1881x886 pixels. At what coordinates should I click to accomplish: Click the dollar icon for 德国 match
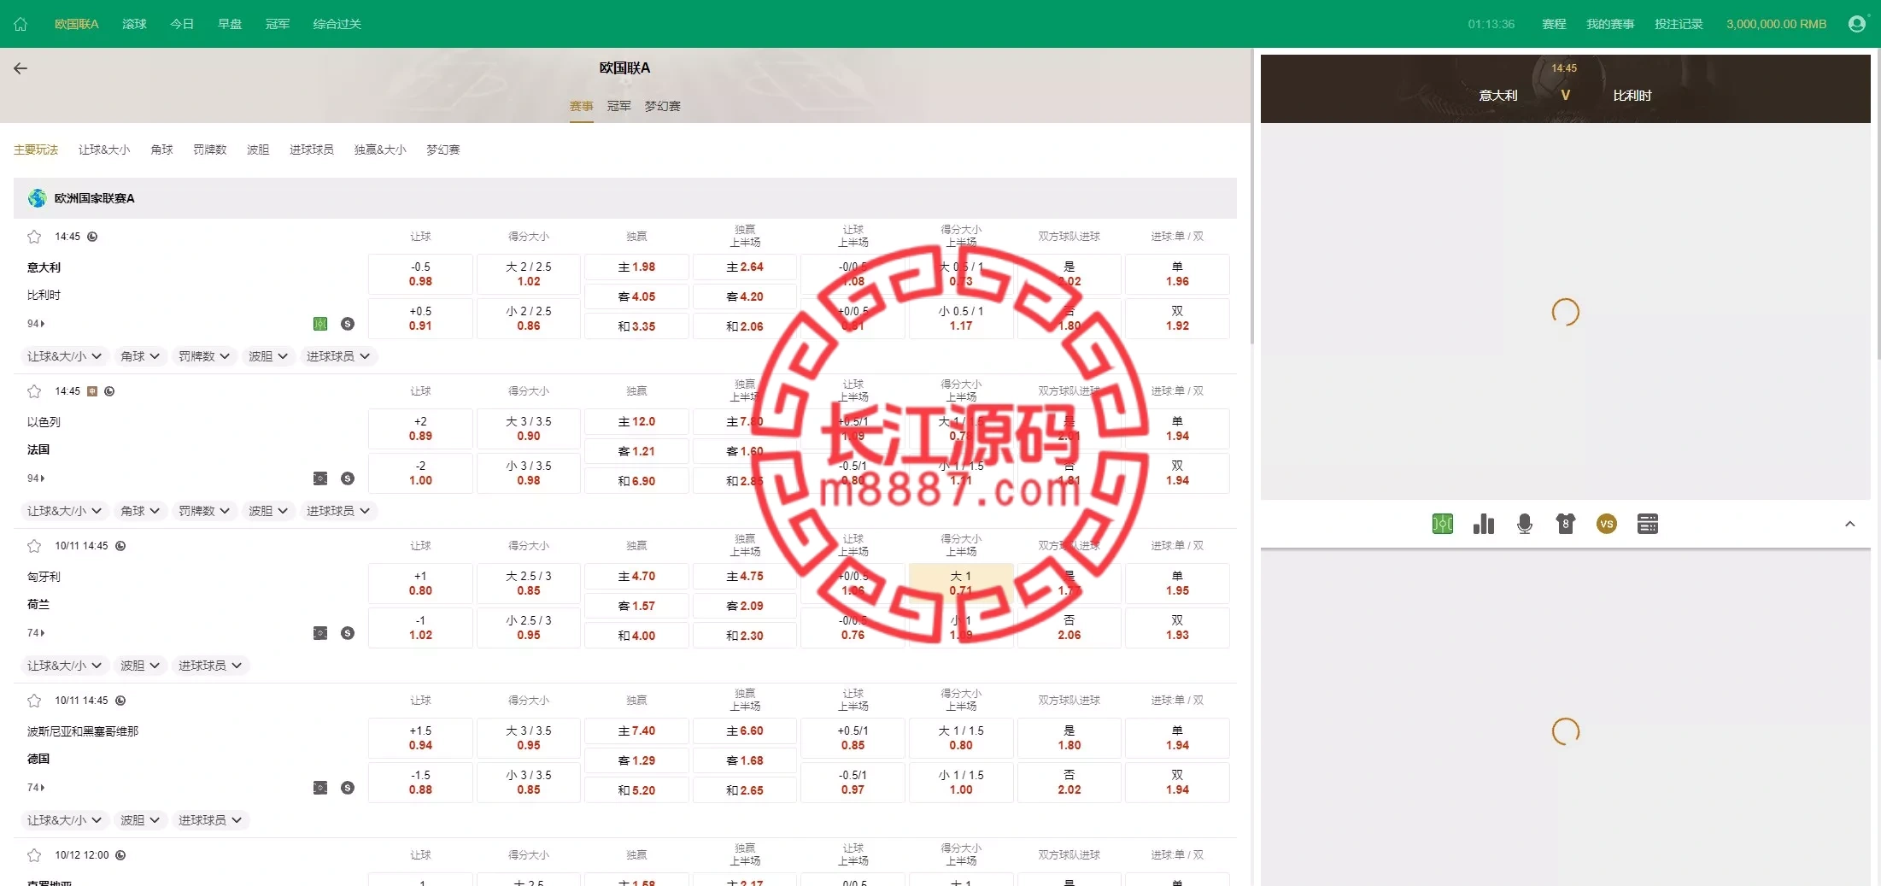[x=348, y=788]
